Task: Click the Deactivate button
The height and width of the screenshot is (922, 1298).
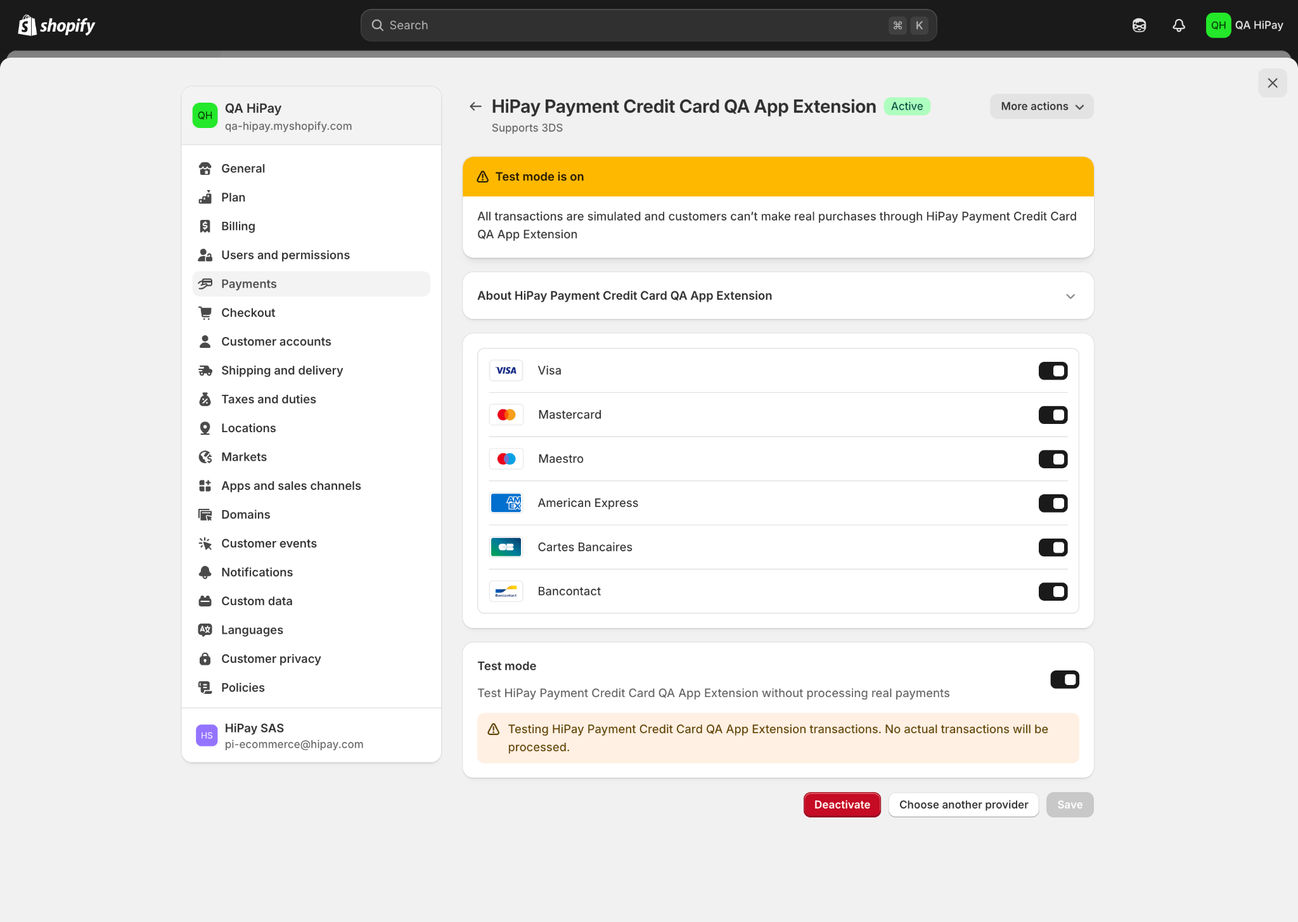Action: (842, 805)
